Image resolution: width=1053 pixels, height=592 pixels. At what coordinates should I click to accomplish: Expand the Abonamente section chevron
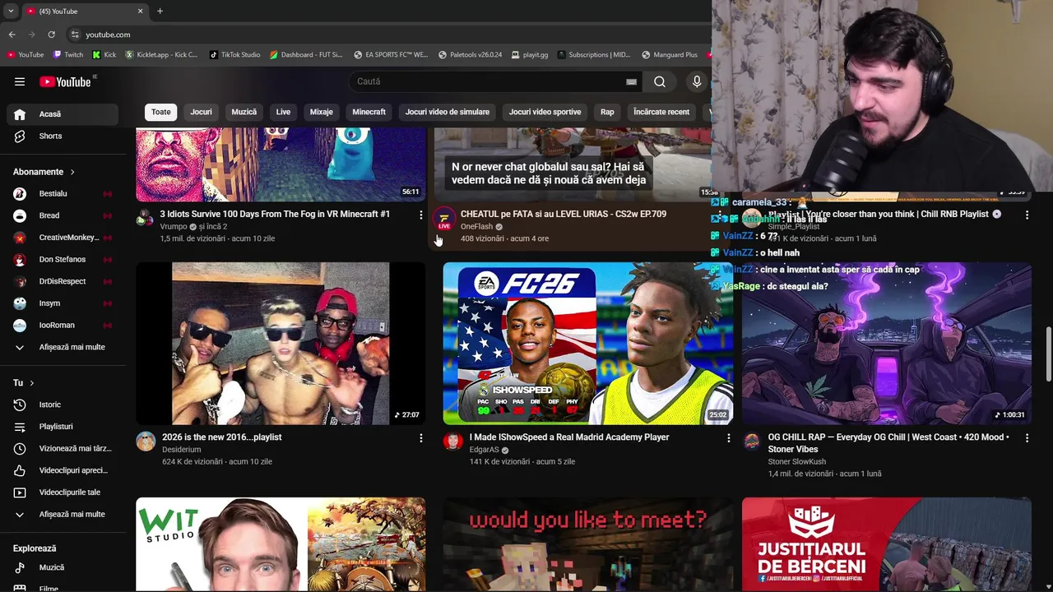click(72, 172)
